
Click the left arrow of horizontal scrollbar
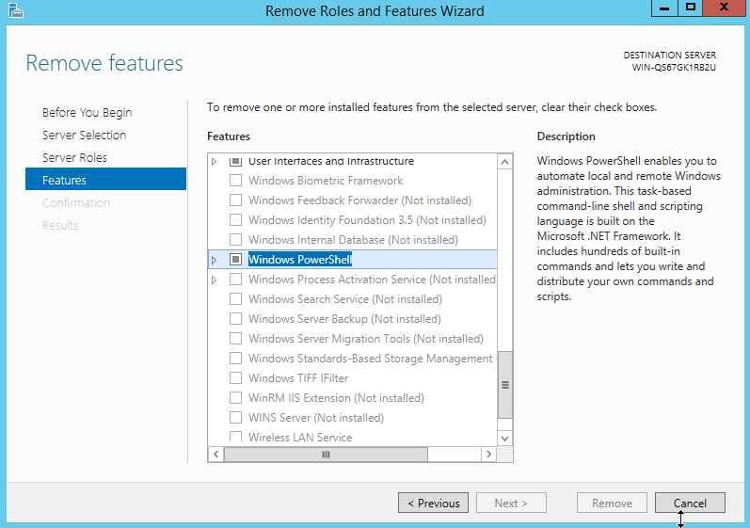tap(215, 454)
